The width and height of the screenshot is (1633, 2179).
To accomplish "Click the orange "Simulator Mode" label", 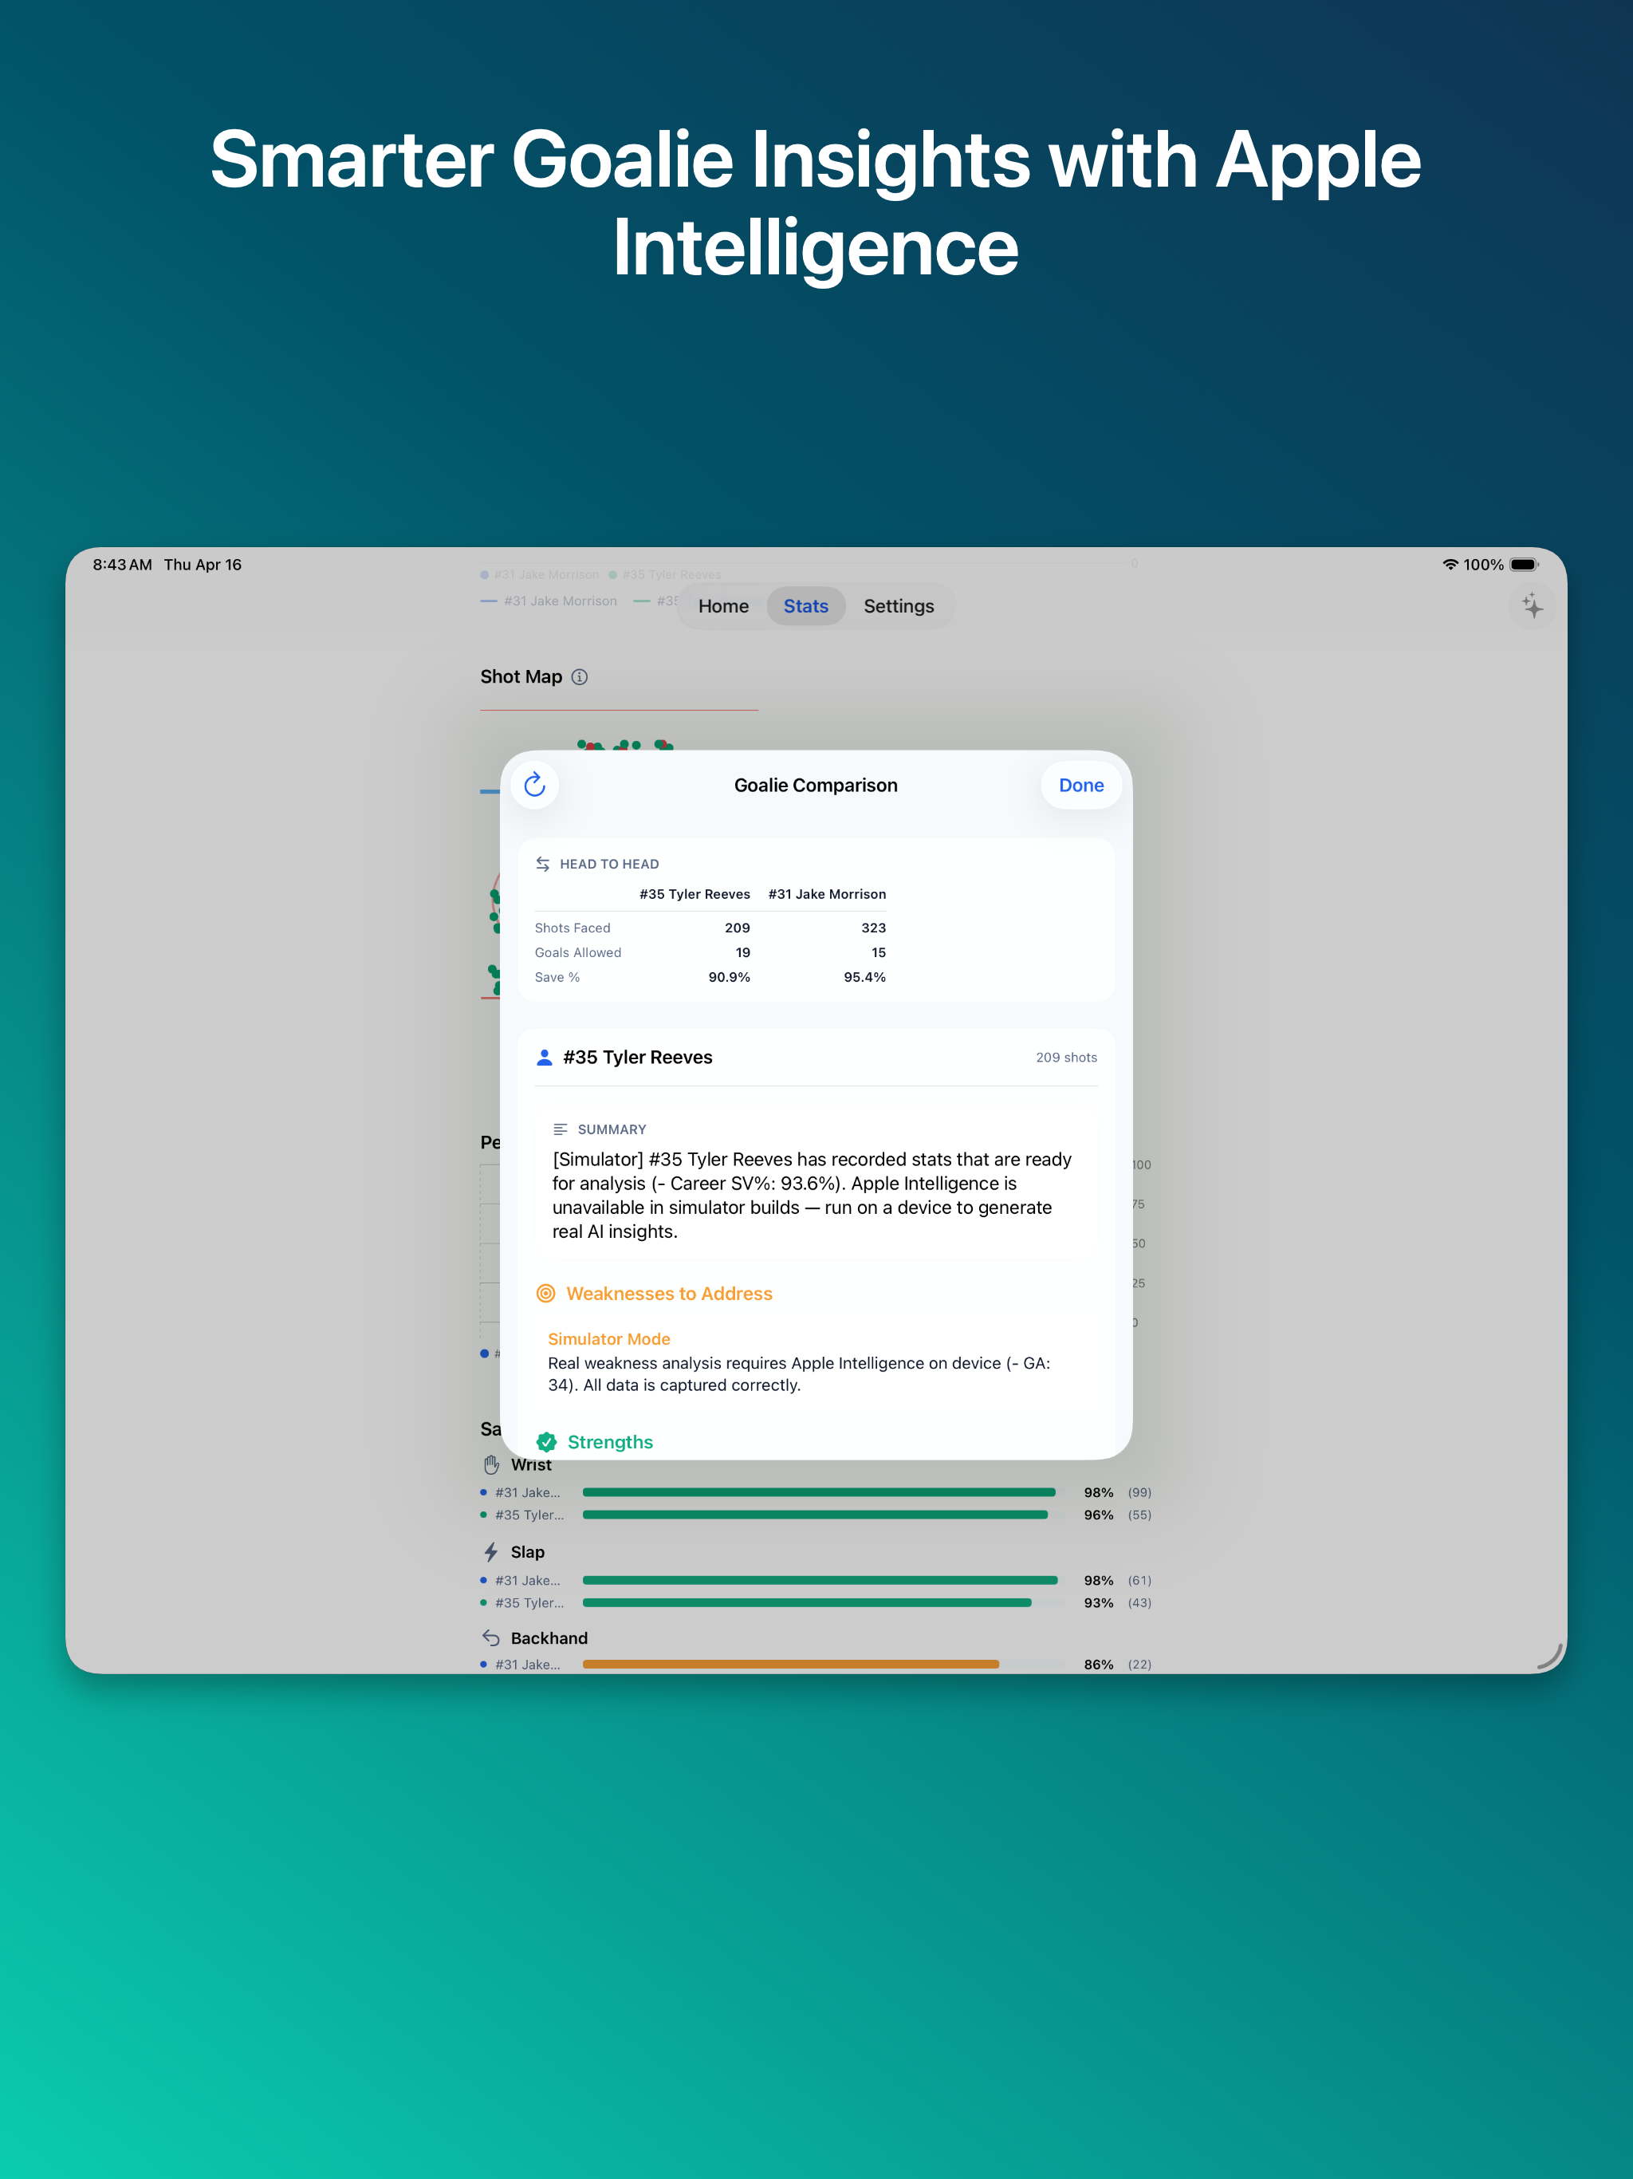I will pyautogui.click(x=608, y=1338).
